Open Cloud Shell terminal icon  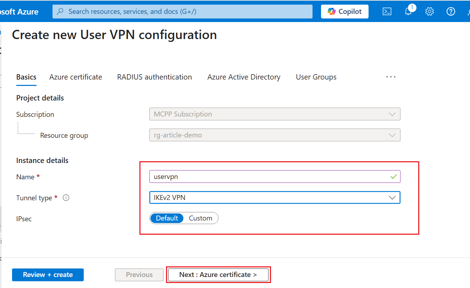[387, 12]
